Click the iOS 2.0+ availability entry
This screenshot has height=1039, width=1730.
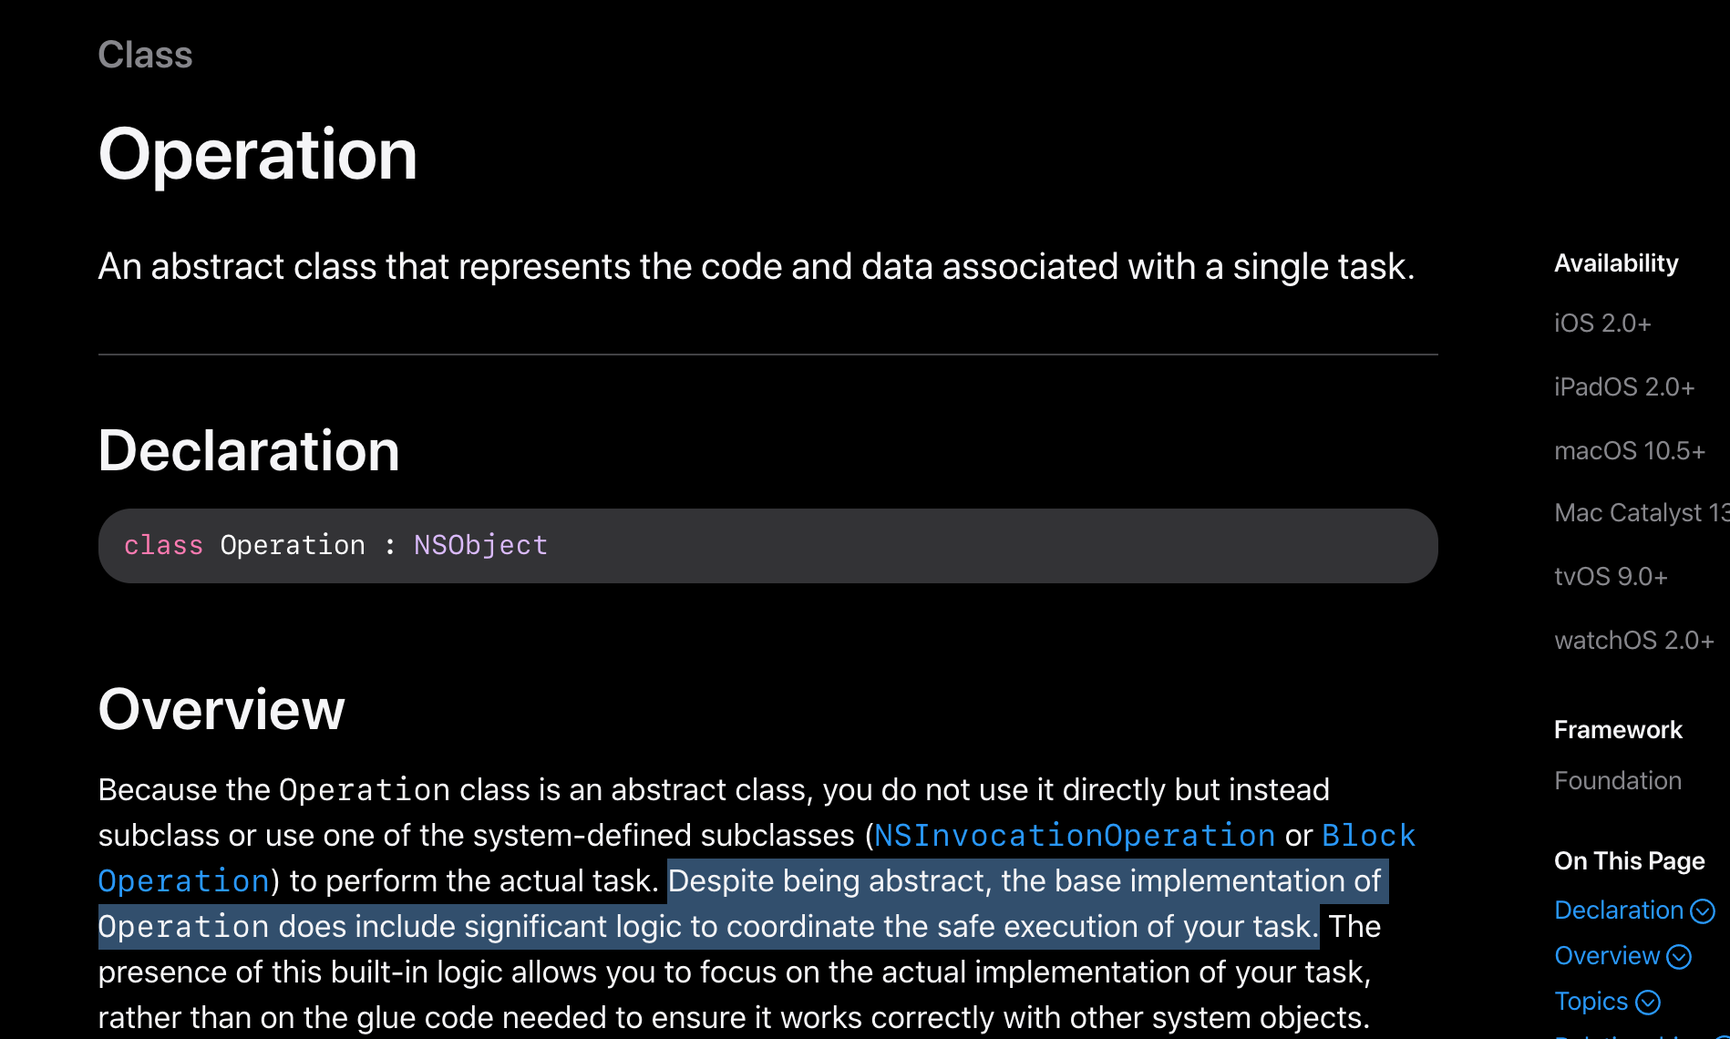[x=1602, y=324]
